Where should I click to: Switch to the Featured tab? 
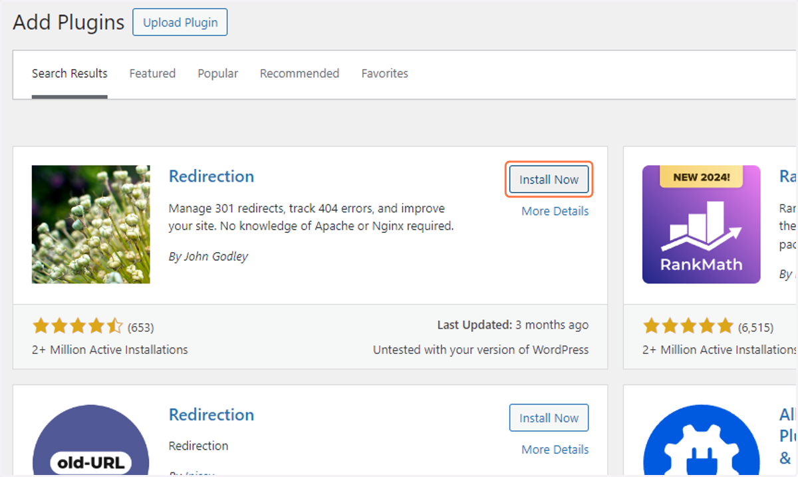point(152,74)
